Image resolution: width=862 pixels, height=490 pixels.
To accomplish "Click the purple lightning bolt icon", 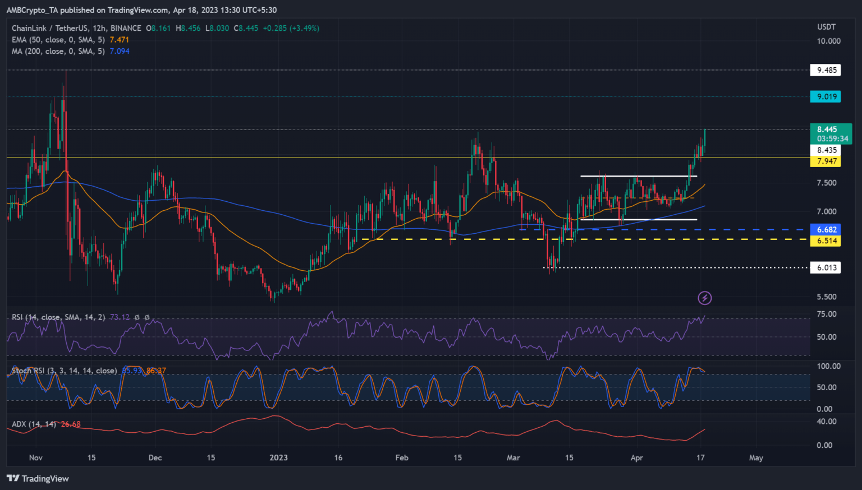I will tap(704, 298).
